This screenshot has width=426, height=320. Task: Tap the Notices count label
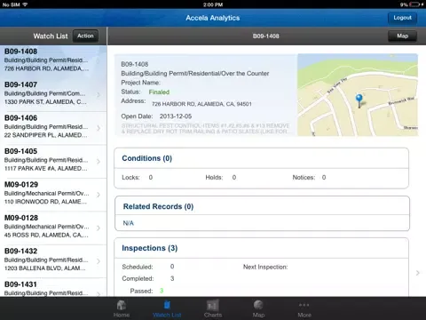[x=304, y=178]
